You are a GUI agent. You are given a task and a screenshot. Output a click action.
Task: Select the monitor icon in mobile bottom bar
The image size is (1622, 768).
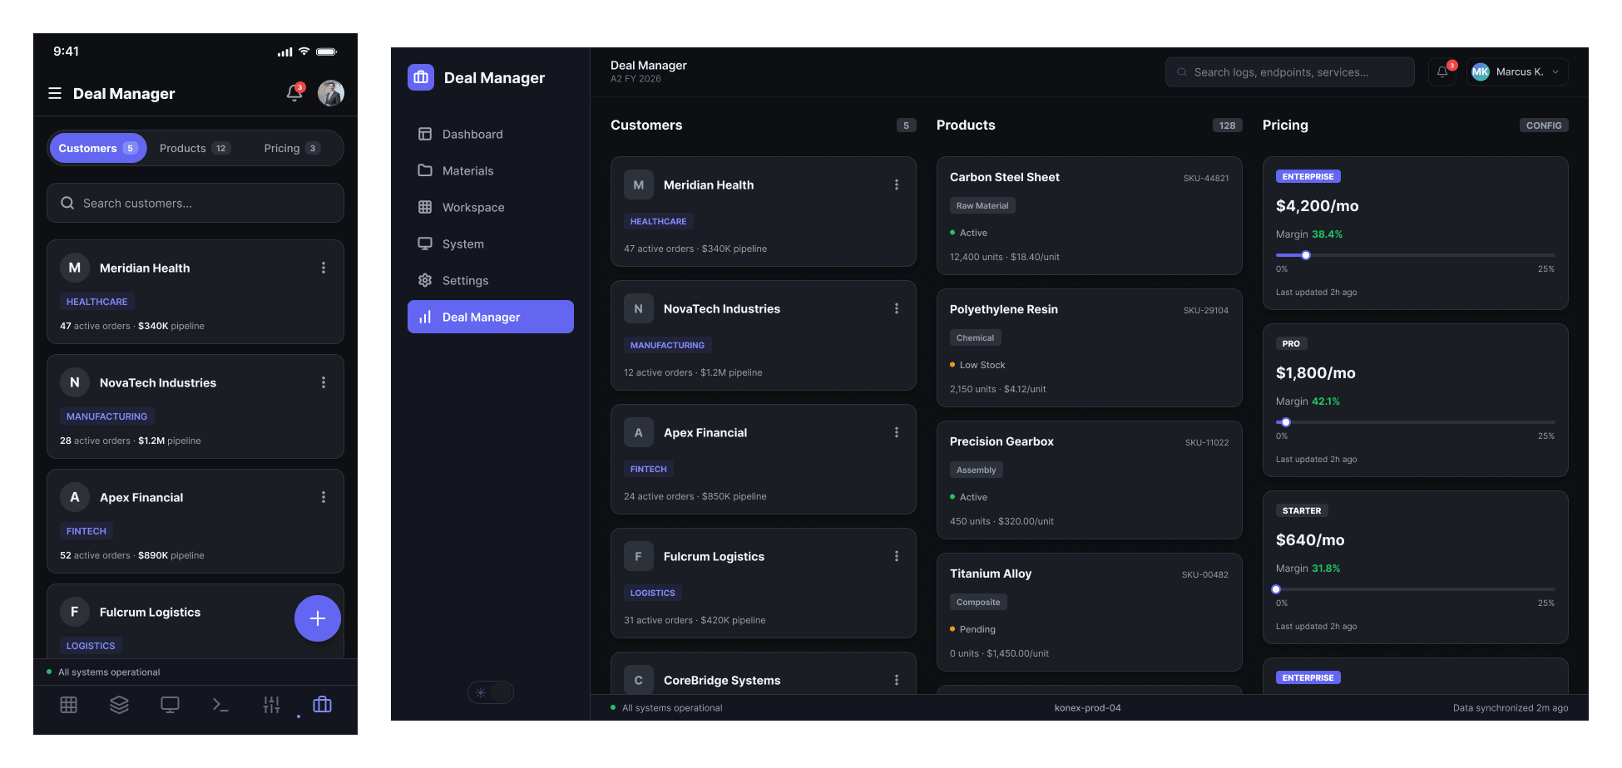[171, 705]
